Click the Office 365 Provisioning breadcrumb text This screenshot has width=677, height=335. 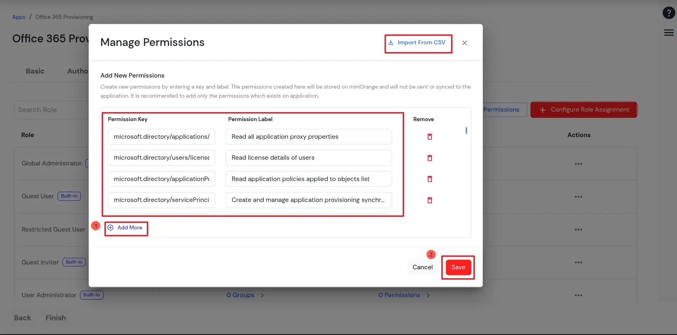pyautogui.click(x=64, y=17)
